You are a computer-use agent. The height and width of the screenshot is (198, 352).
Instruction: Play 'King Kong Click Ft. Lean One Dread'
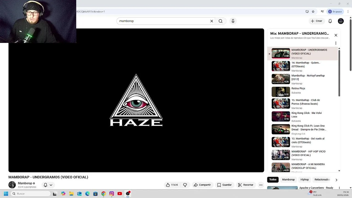(302, 130)
